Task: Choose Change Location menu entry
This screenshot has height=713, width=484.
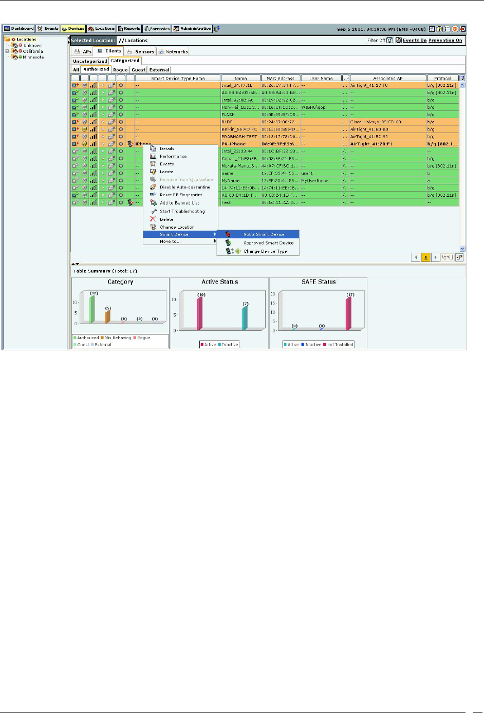Action: click(x=180, y=227)
